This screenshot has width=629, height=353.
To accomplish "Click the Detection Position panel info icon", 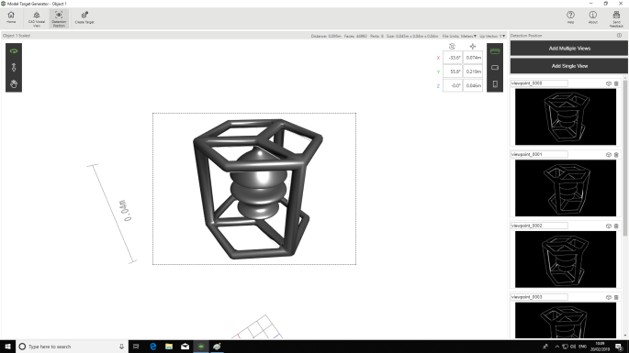I will point(619,36).
